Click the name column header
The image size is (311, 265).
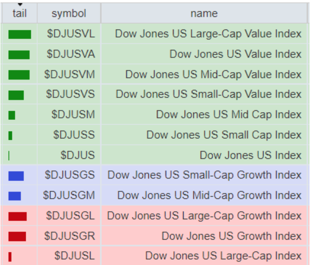pos(204,13)
